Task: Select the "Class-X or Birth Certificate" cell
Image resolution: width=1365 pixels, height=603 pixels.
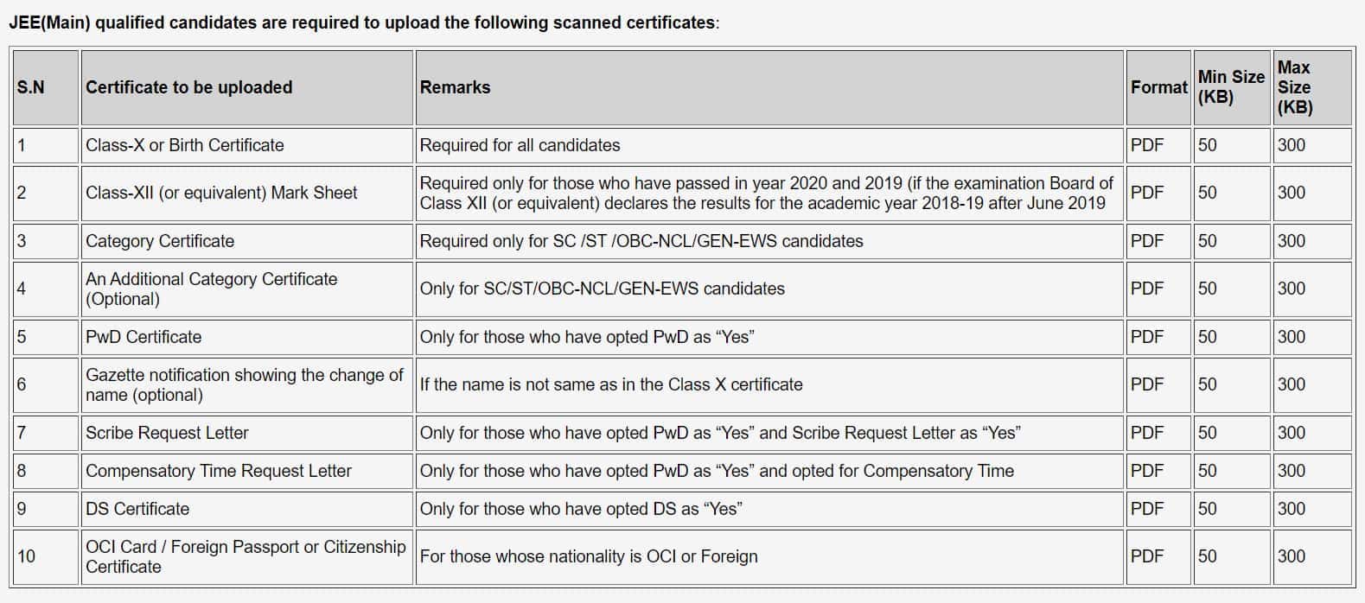Action: [184, 145]
